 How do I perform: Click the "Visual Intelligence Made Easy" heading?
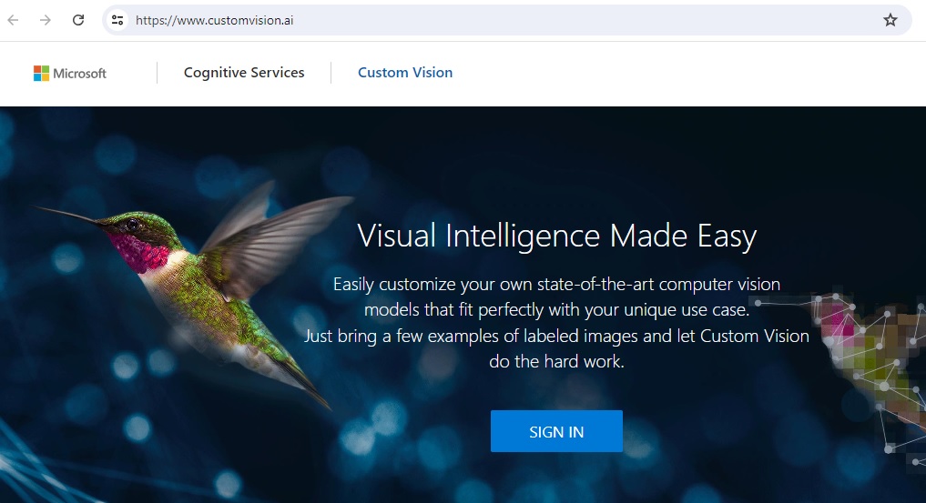pyautogui.click(x=556, y=236)
